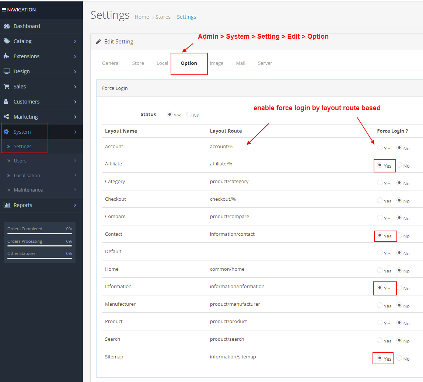Set the Force Login Status to No
423x382 pixels.
[x=189, y=115]
